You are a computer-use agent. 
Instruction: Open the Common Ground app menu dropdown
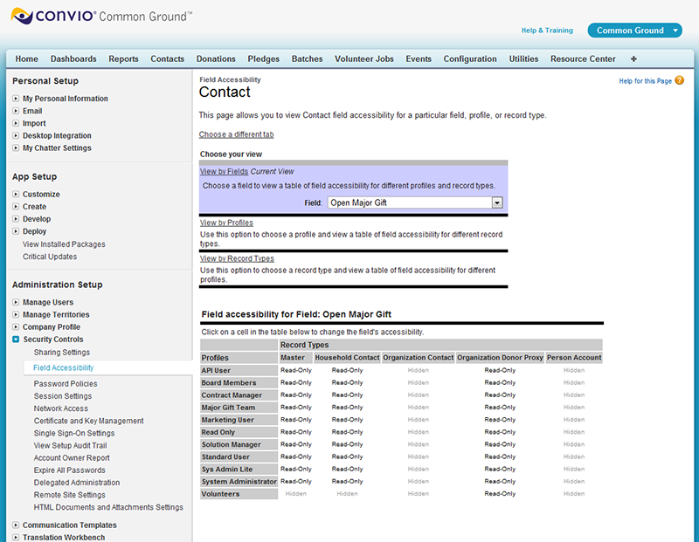(x=676, y=31)
